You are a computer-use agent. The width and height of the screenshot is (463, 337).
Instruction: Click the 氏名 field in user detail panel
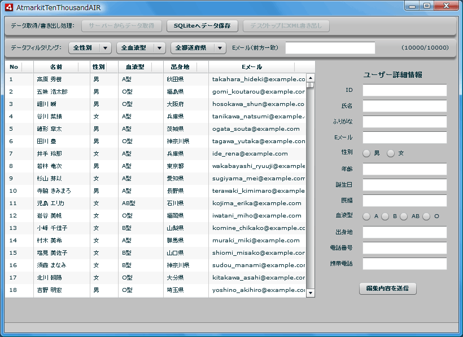[404, 105]
